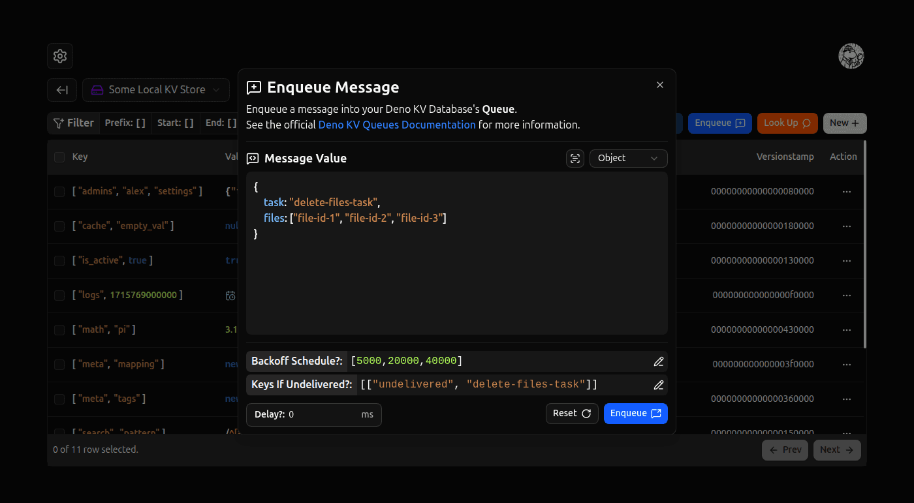This screenshot has height=503, width=914.
Task: Click the back navigation arrow icon
Action: coord(61,89)
